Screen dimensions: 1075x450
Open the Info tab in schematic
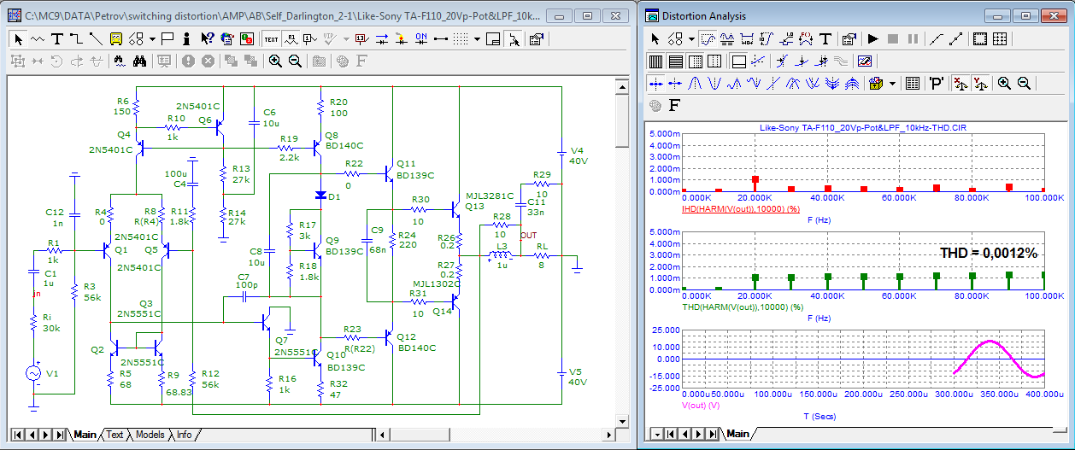(x=184, y=435)
